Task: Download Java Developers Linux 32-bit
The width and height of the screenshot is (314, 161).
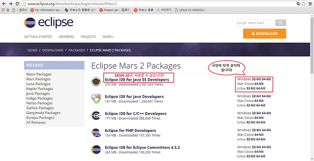Action: tap(251, 105)
